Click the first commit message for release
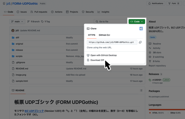The width and height of the screenshot is (185, 119). point(72,50)
